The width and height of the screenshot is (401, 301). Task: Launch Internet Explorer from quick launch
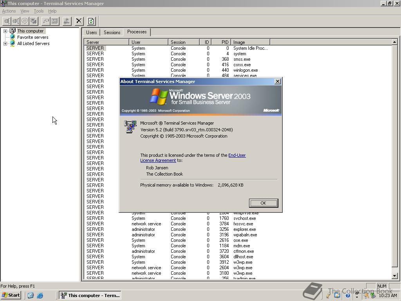point(40,296)
